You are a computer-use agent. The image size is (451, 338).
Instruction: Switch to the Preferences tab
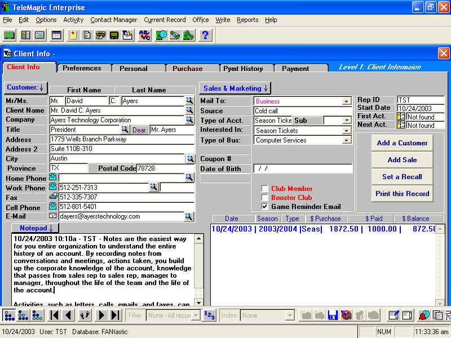[x=82, y=68]
